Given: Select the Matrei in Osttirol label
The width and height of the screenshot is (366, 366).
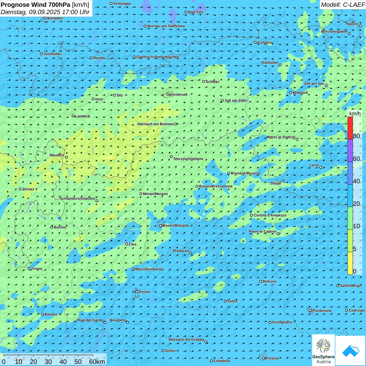Looking at the screenshot, I should (281, 137).
